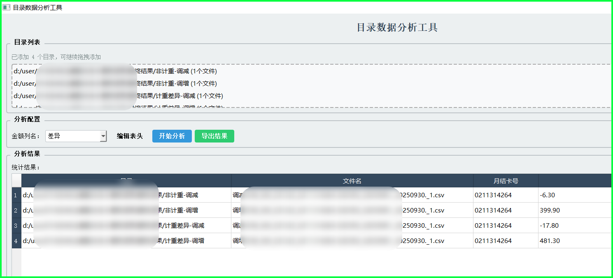Sort by the 文件名 column header
This screenshot has width=613, height=278.
(352, 181)
